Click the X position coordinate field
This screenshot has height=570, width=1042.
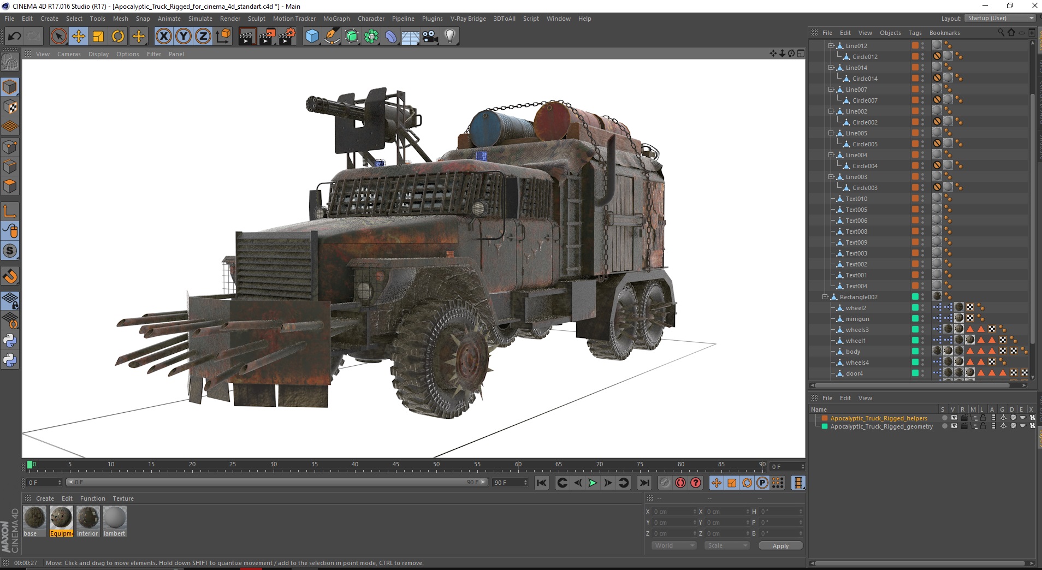coord(674,512)
